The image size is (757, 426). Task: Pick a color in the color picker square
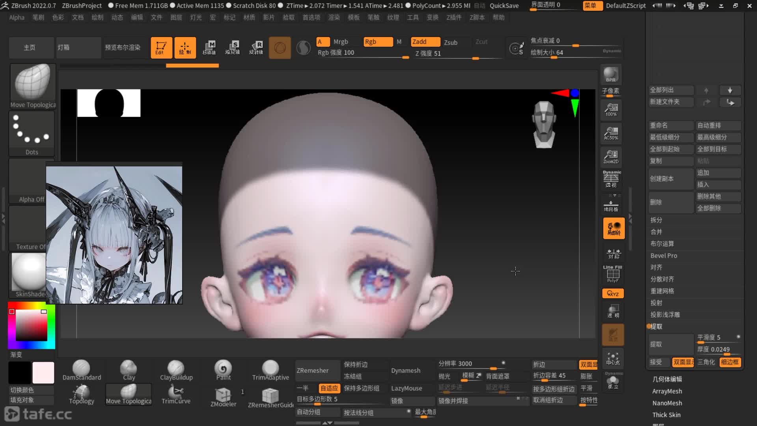click(x=31, y=325)
